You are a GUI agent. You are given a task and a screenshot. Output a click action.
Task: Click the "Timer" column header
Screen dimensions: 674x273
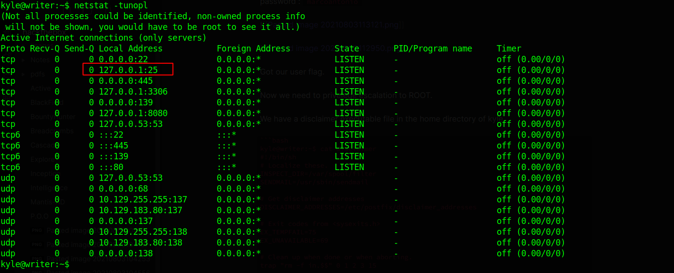(x=509, y=49)
